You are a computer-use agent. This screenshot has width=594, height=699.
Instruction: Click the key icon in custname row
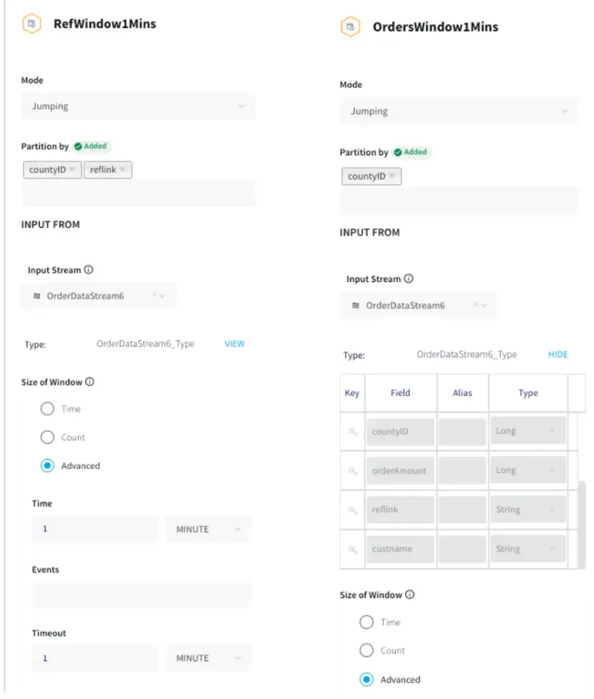[352, 549]
